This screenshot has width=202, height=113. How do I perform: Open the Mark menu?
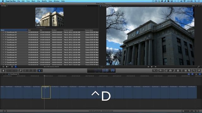pyautogui.click(x=33, y=1)
